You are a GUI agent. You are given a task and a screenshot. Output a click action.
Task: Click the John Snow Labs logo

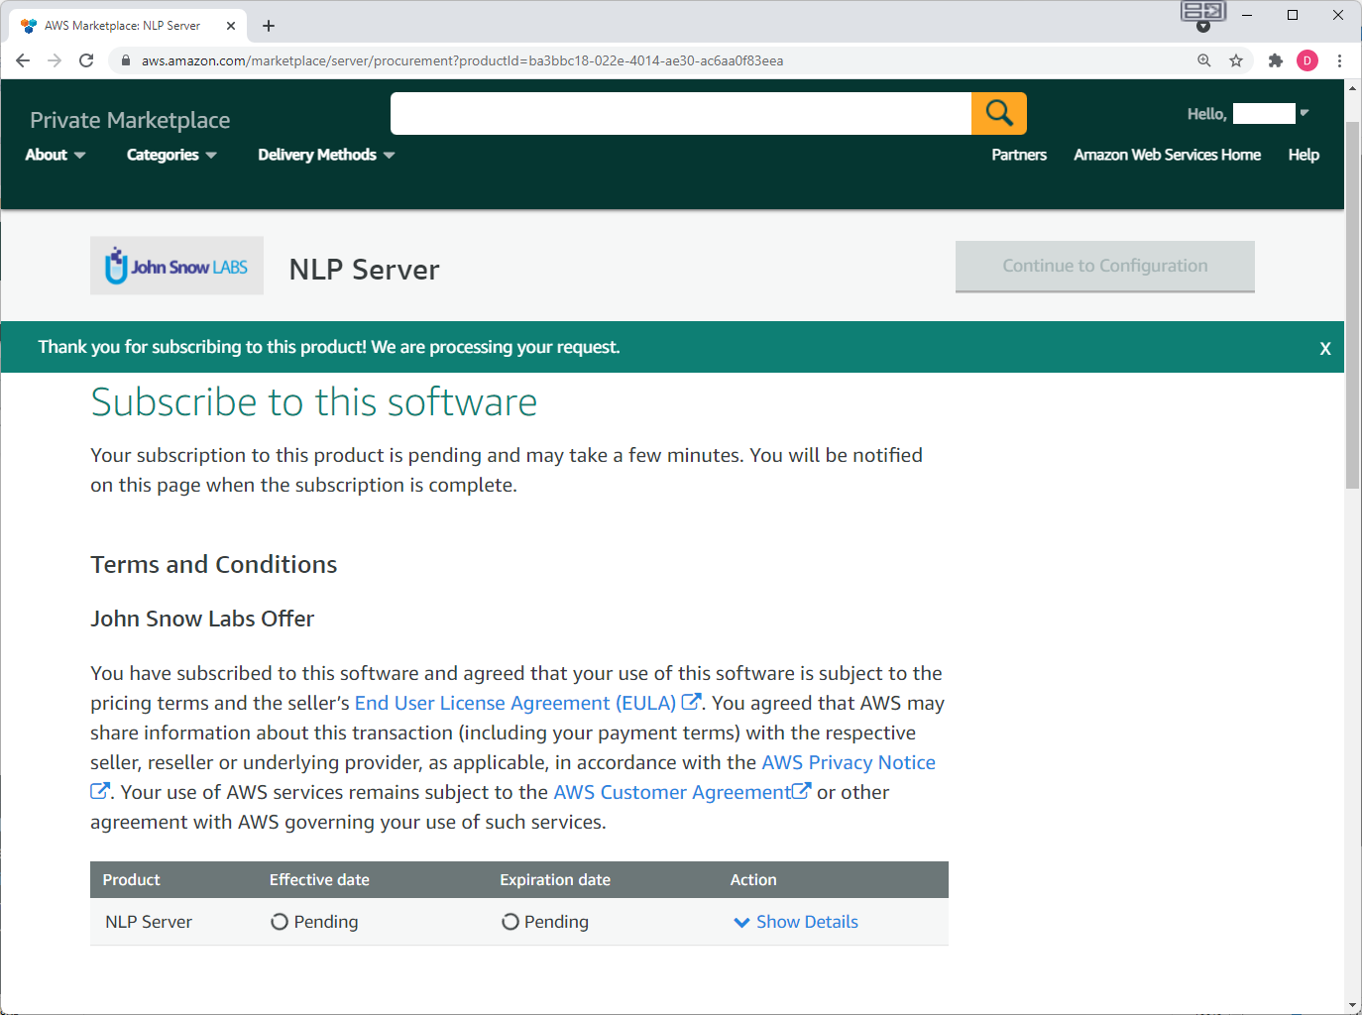(176, 266)
